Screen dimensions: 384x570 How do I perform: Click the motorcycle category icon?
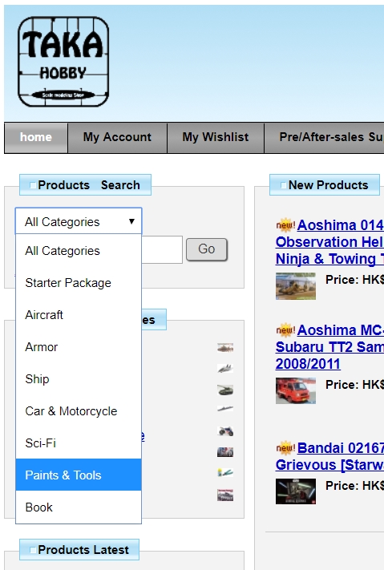click(x=225, y=431)
